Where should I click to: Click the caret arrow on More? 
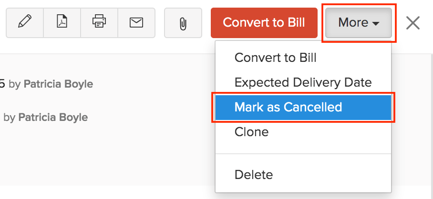point(376,23)
